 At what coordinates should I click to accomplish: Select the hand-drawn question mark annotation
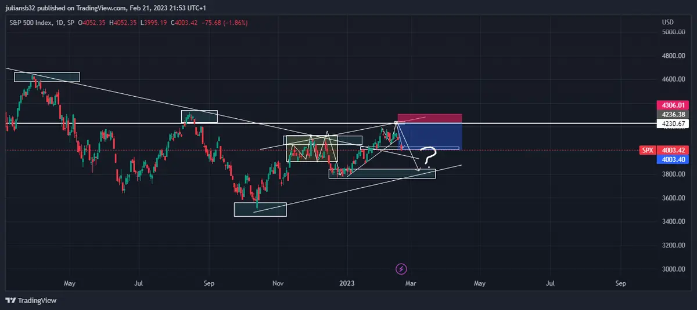click(429, 157)
